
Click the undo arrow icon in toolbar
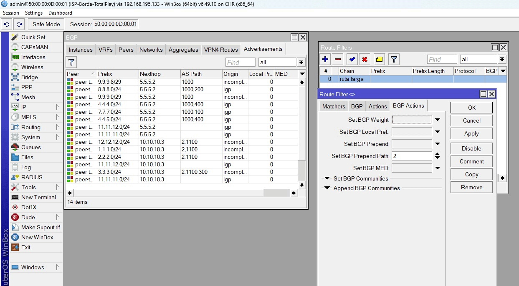7,24
